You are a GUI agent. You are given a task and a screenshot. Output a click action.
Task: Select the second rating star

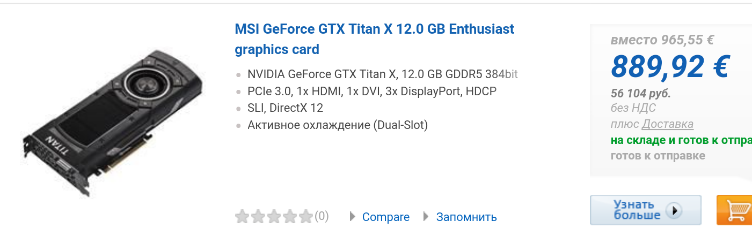point(259,217)
